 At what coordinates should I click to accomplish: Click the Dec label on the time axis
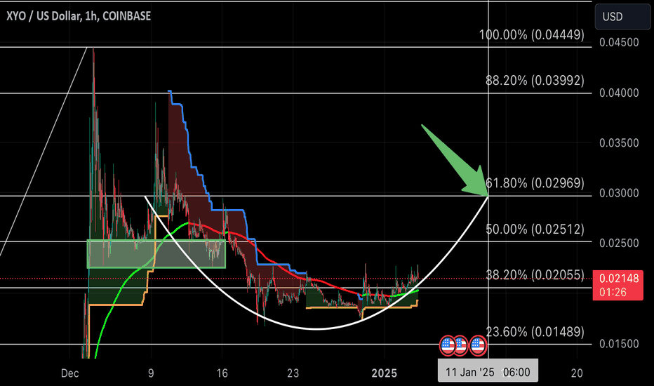[69, 373]
